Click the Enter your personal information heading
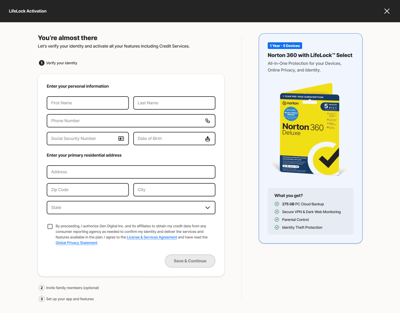Viewport: 400px width, 313px height. [x=78, y=86]
